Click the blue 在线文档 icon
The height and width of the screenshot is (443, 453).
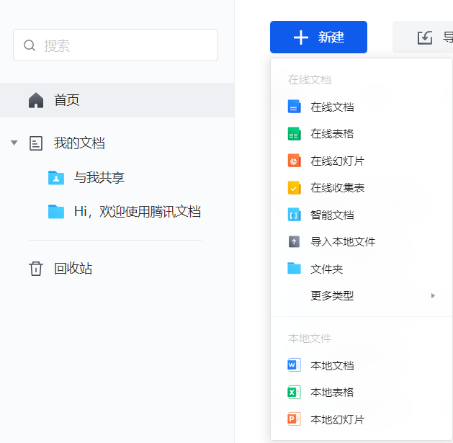(294, 107)
